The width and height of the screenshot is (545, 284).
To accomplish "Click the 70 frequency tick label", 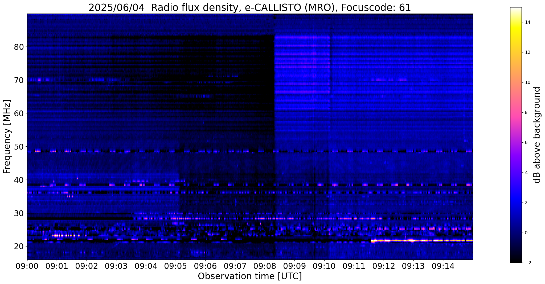I will (x=19, y=80).
